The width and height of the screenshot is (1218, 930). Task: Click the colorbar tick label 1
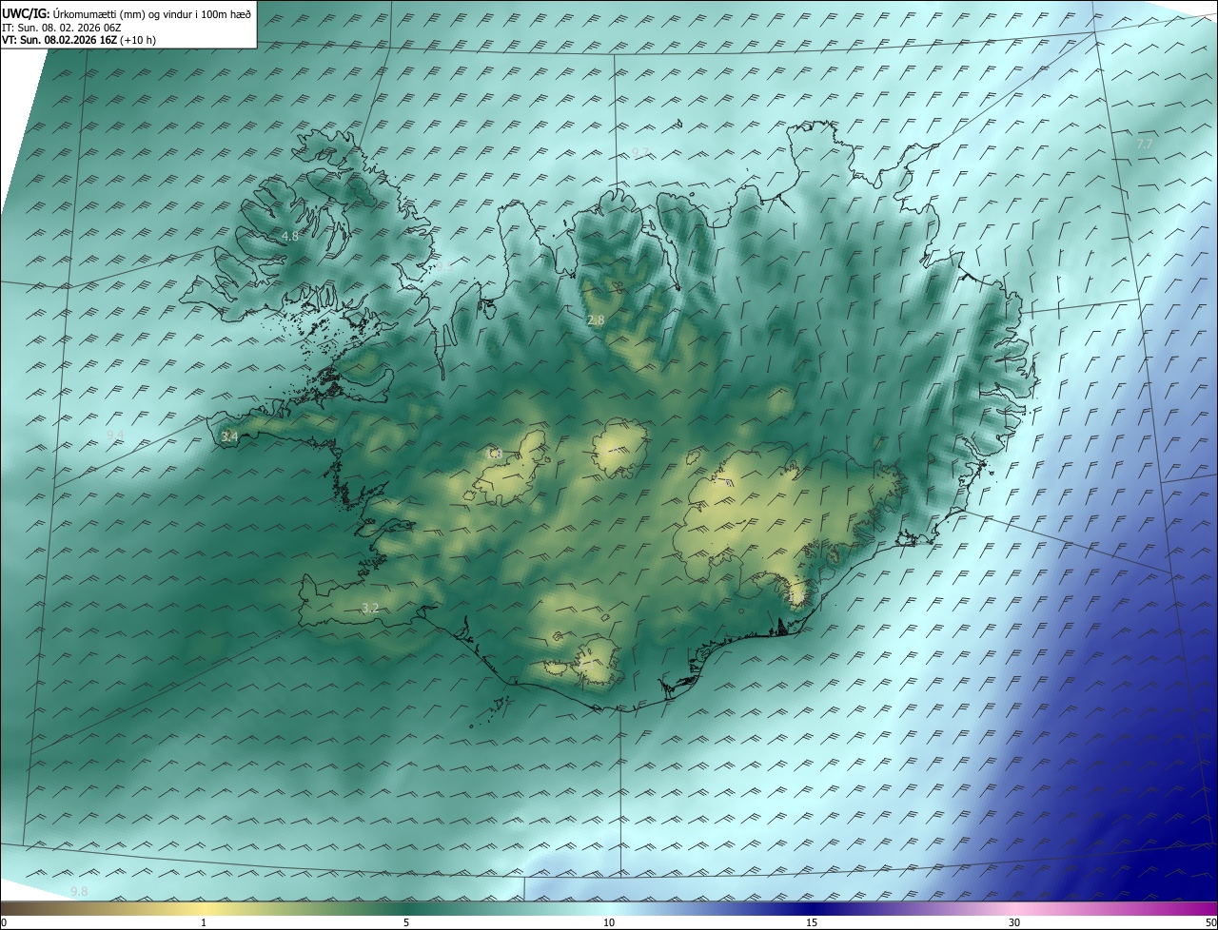pyautogui.click(x=204, y=922)
